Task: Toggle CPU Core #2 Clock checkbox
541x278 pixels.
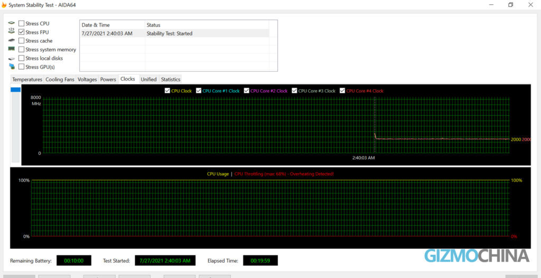Action: pos(247,91)
